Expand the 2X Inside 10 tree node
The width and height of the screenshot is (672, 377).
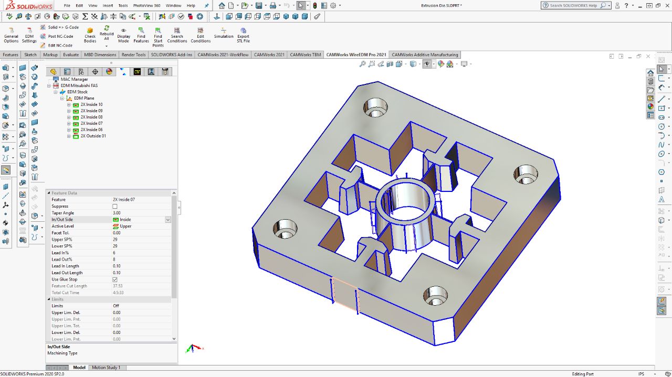pos(69,105)
